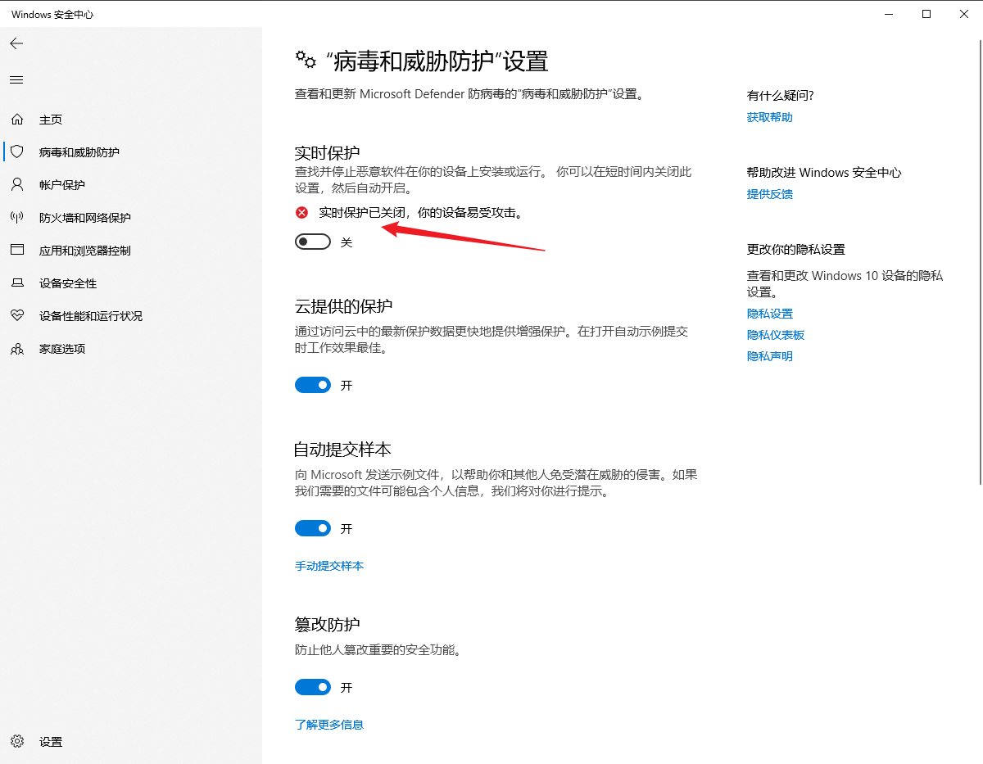Viewport: 983px width, 764px height.
Task: Click the 自动提交样本 heading text
Action: pyautogui.click(x=343, y=450)
